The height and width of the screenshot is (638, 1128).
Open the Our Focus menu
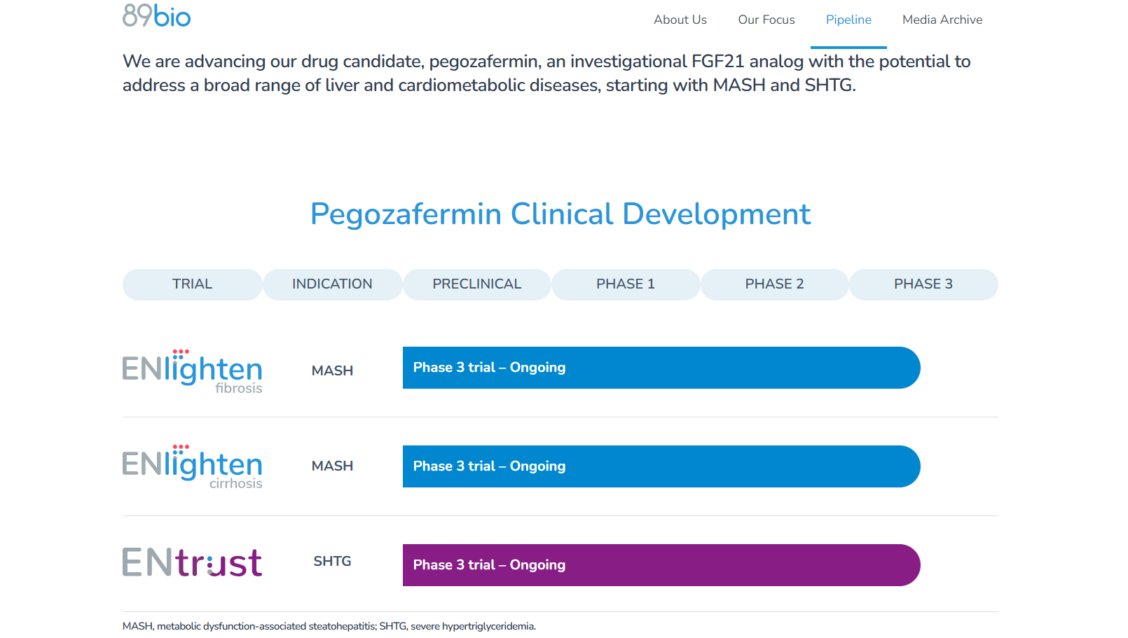[766, 20]
